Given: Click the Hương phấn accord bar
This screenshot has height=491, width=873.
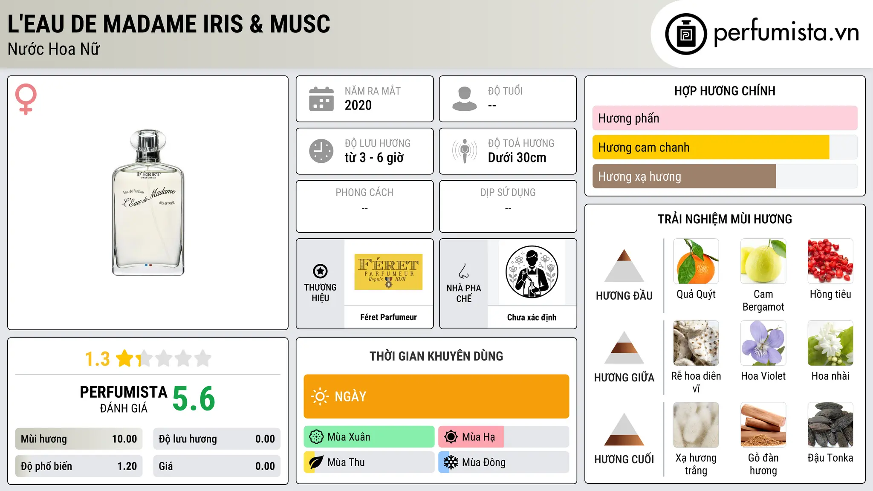Looking at the screenshot, I should [x=725, y=118].
